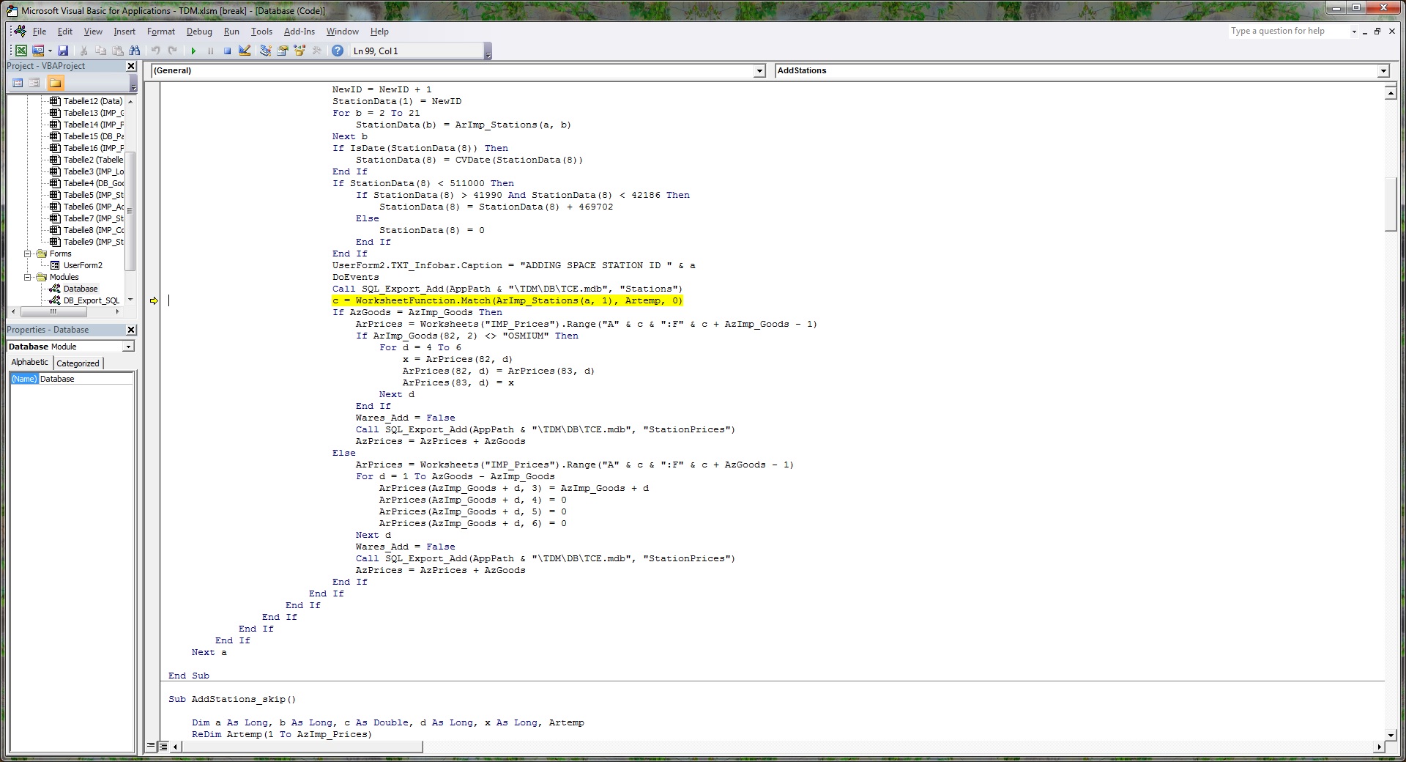Open the View menu

tap(93, 32)
